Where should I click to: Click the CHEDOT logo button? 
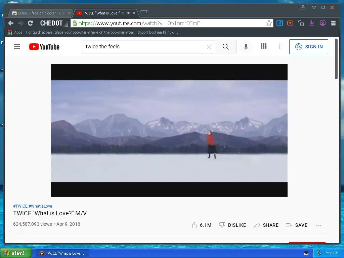(52, 23)
